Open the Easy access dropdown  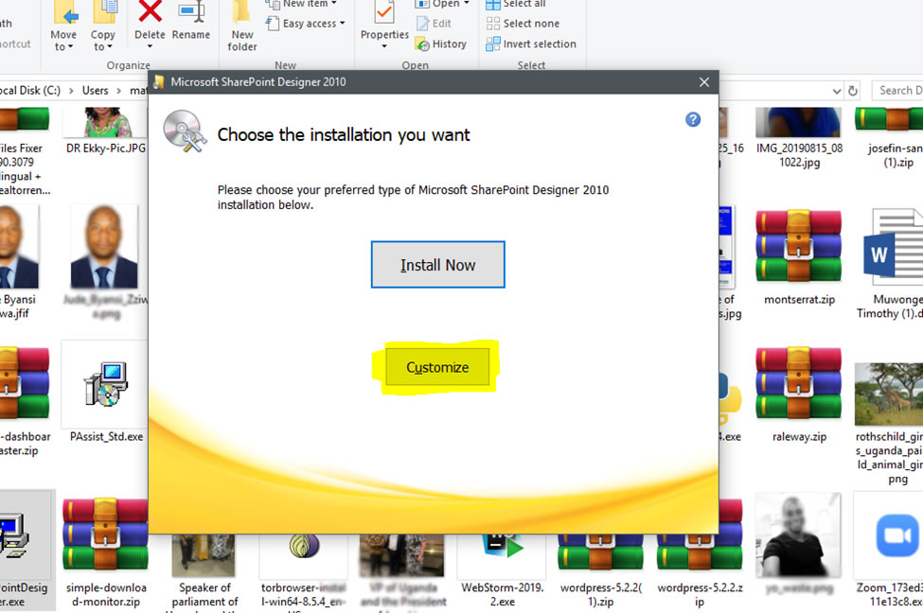[x=305, y=23]
